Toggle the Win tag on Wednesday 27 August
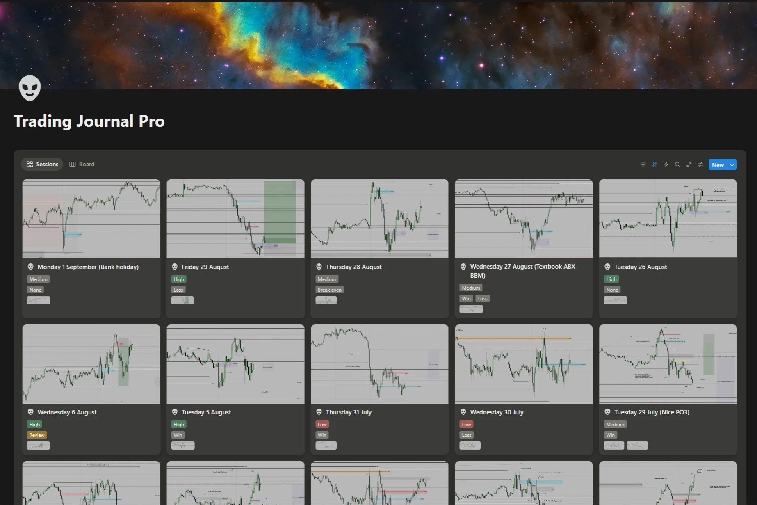 (466, 298)
